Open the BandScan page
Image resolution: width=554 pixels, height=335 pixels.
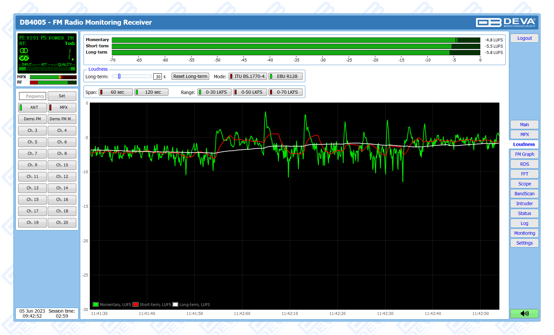coord(524,194)
